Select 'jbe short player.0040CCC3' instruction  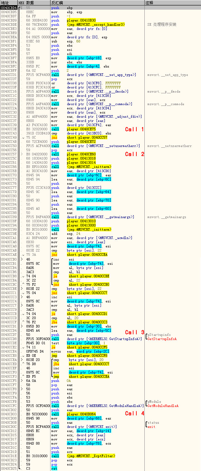79,322
